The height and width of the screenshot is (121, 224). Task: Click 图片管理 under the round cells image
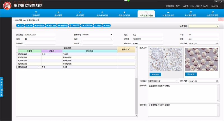tap(191, 74)
